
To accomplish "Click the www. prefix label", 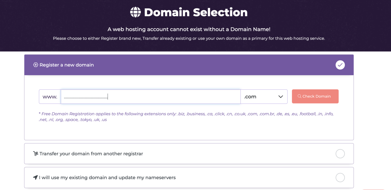I will (50, 97).
